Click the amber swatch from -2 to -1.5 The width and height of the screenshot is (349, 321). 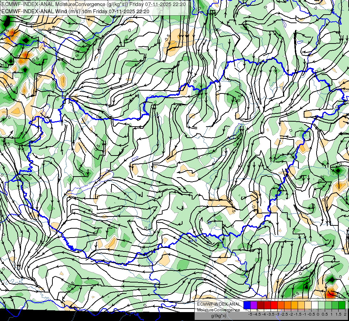pos(294,305)
